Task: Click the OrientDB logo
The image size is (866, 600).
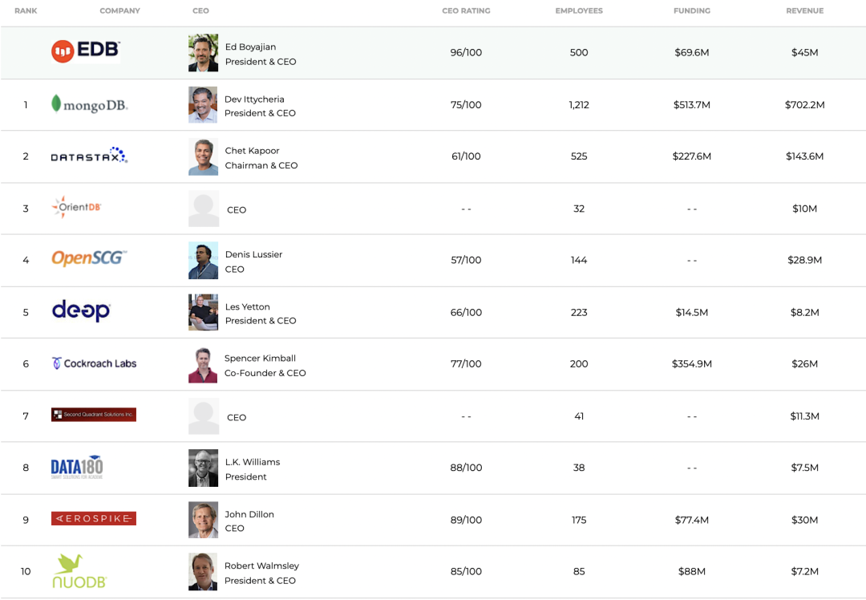Action: (76, 207)
